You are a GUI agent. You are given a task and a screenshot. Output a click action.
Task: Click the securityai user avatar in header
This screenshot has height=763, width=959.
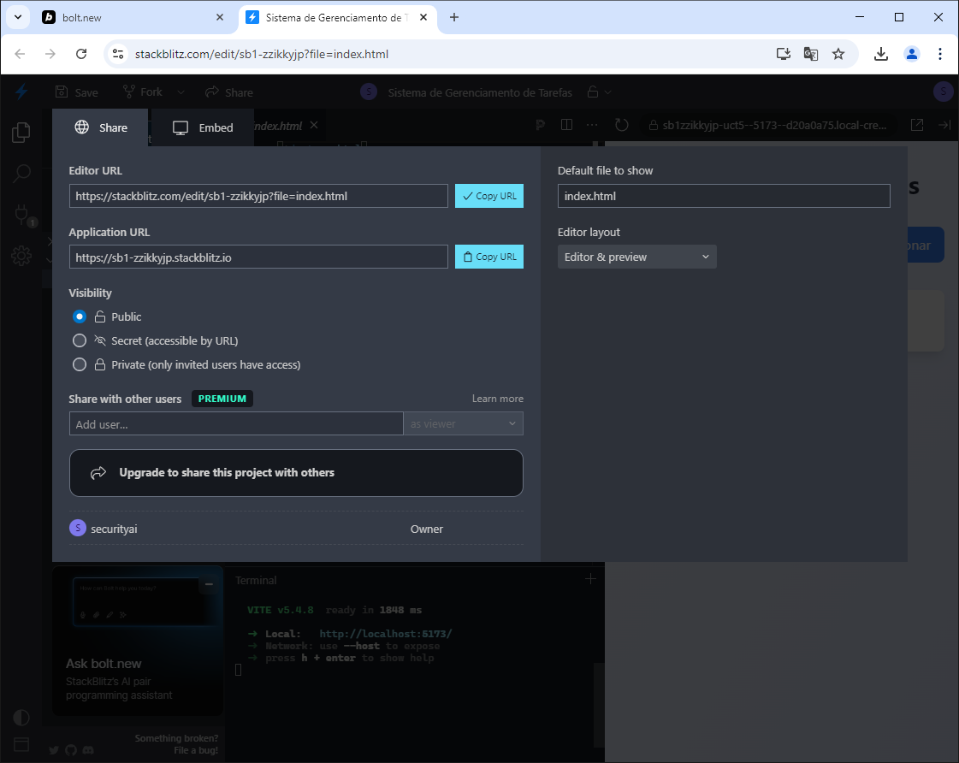tap(943, 92)
